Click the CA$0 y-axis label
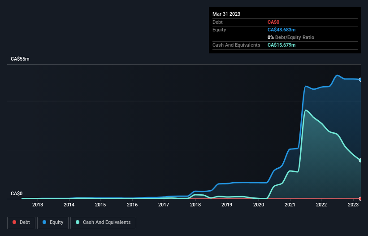This screenshot has height=236, width=368. click(x=17, y=193)
